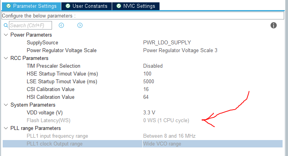Click TIM Prescaler Selection Disabled value

click(x=153, y=66)
